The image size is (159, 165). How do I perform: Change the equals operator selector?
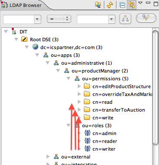[x=59, y=19]
